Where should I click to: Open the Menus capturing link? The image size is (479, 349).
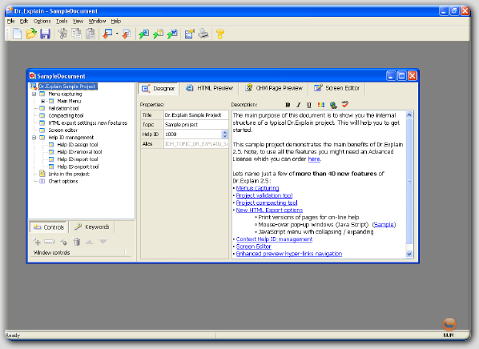(x=257, y=188)
